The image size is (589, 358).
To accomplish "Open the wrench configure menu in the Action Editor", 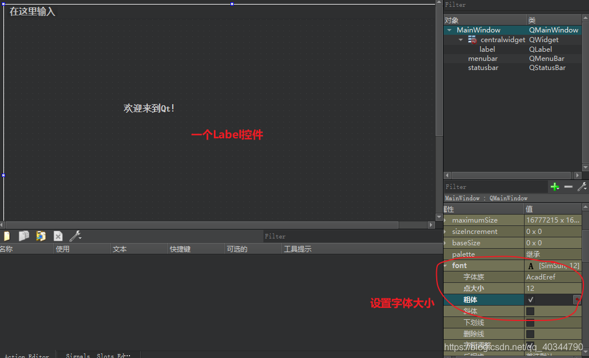I will (x=75, y=236).
